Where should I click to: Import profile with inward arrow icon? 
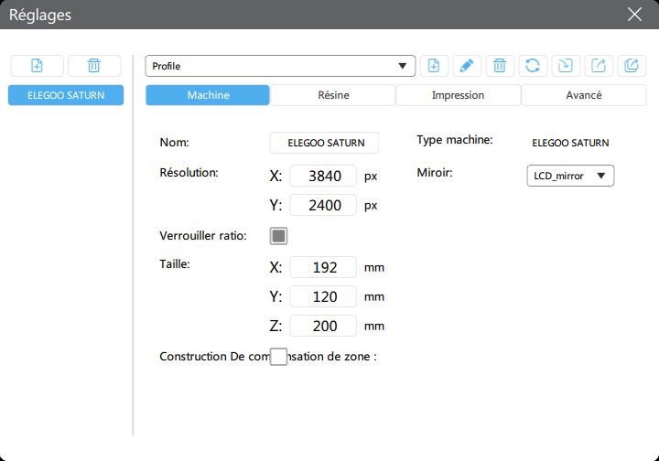[566, 66]
